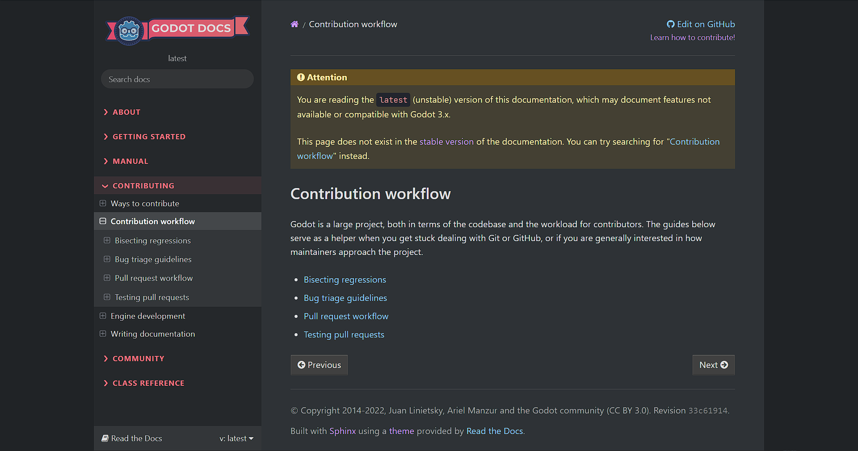Open the Community menu section
This screenshot has height=451, width=858.
[x=138, y=359]
